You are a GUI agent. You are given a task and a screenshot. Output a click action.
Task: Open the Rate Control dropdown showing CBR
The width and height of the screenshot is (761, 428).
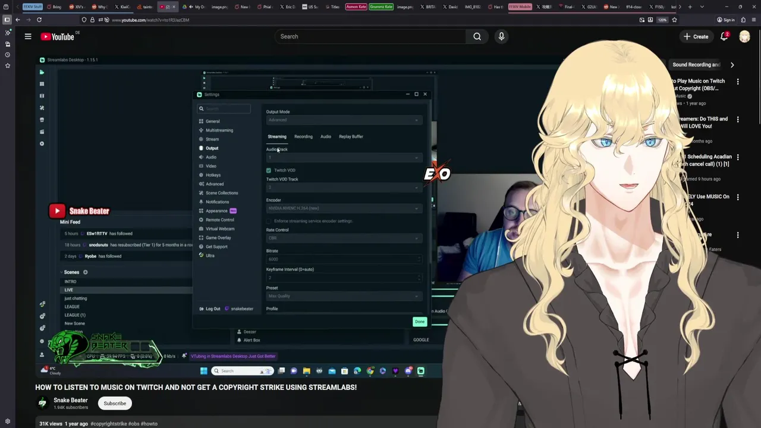pos(344,238)
